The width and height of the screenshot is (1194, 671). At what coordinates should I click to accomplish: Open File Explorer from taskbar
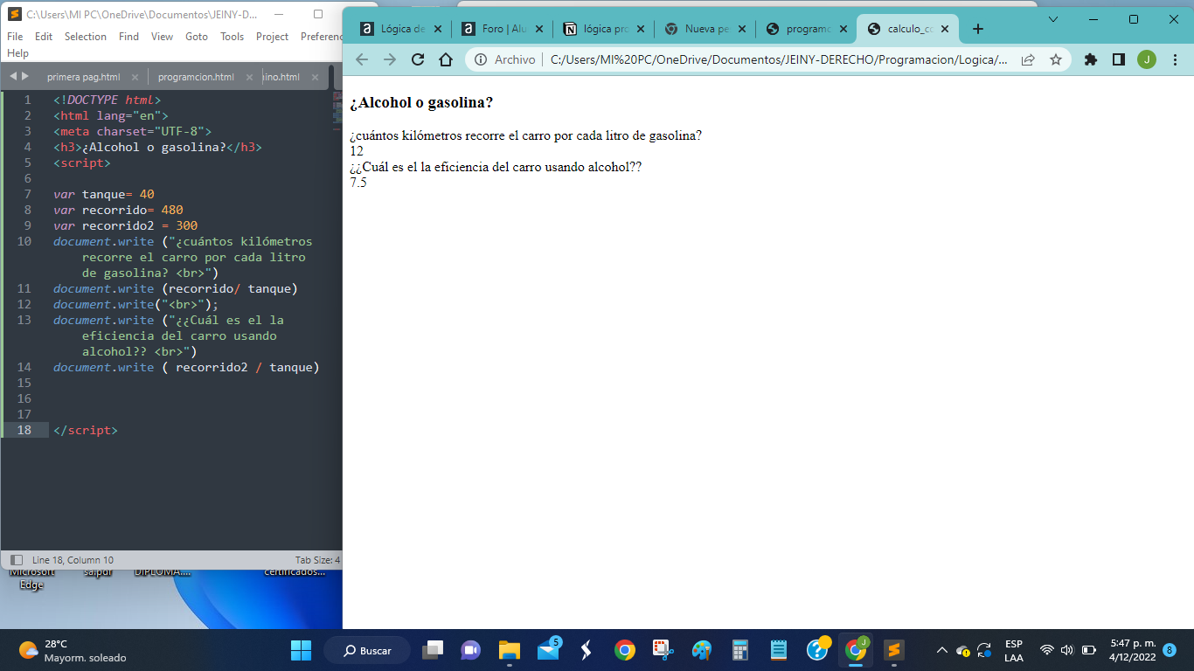coord(510,650)
